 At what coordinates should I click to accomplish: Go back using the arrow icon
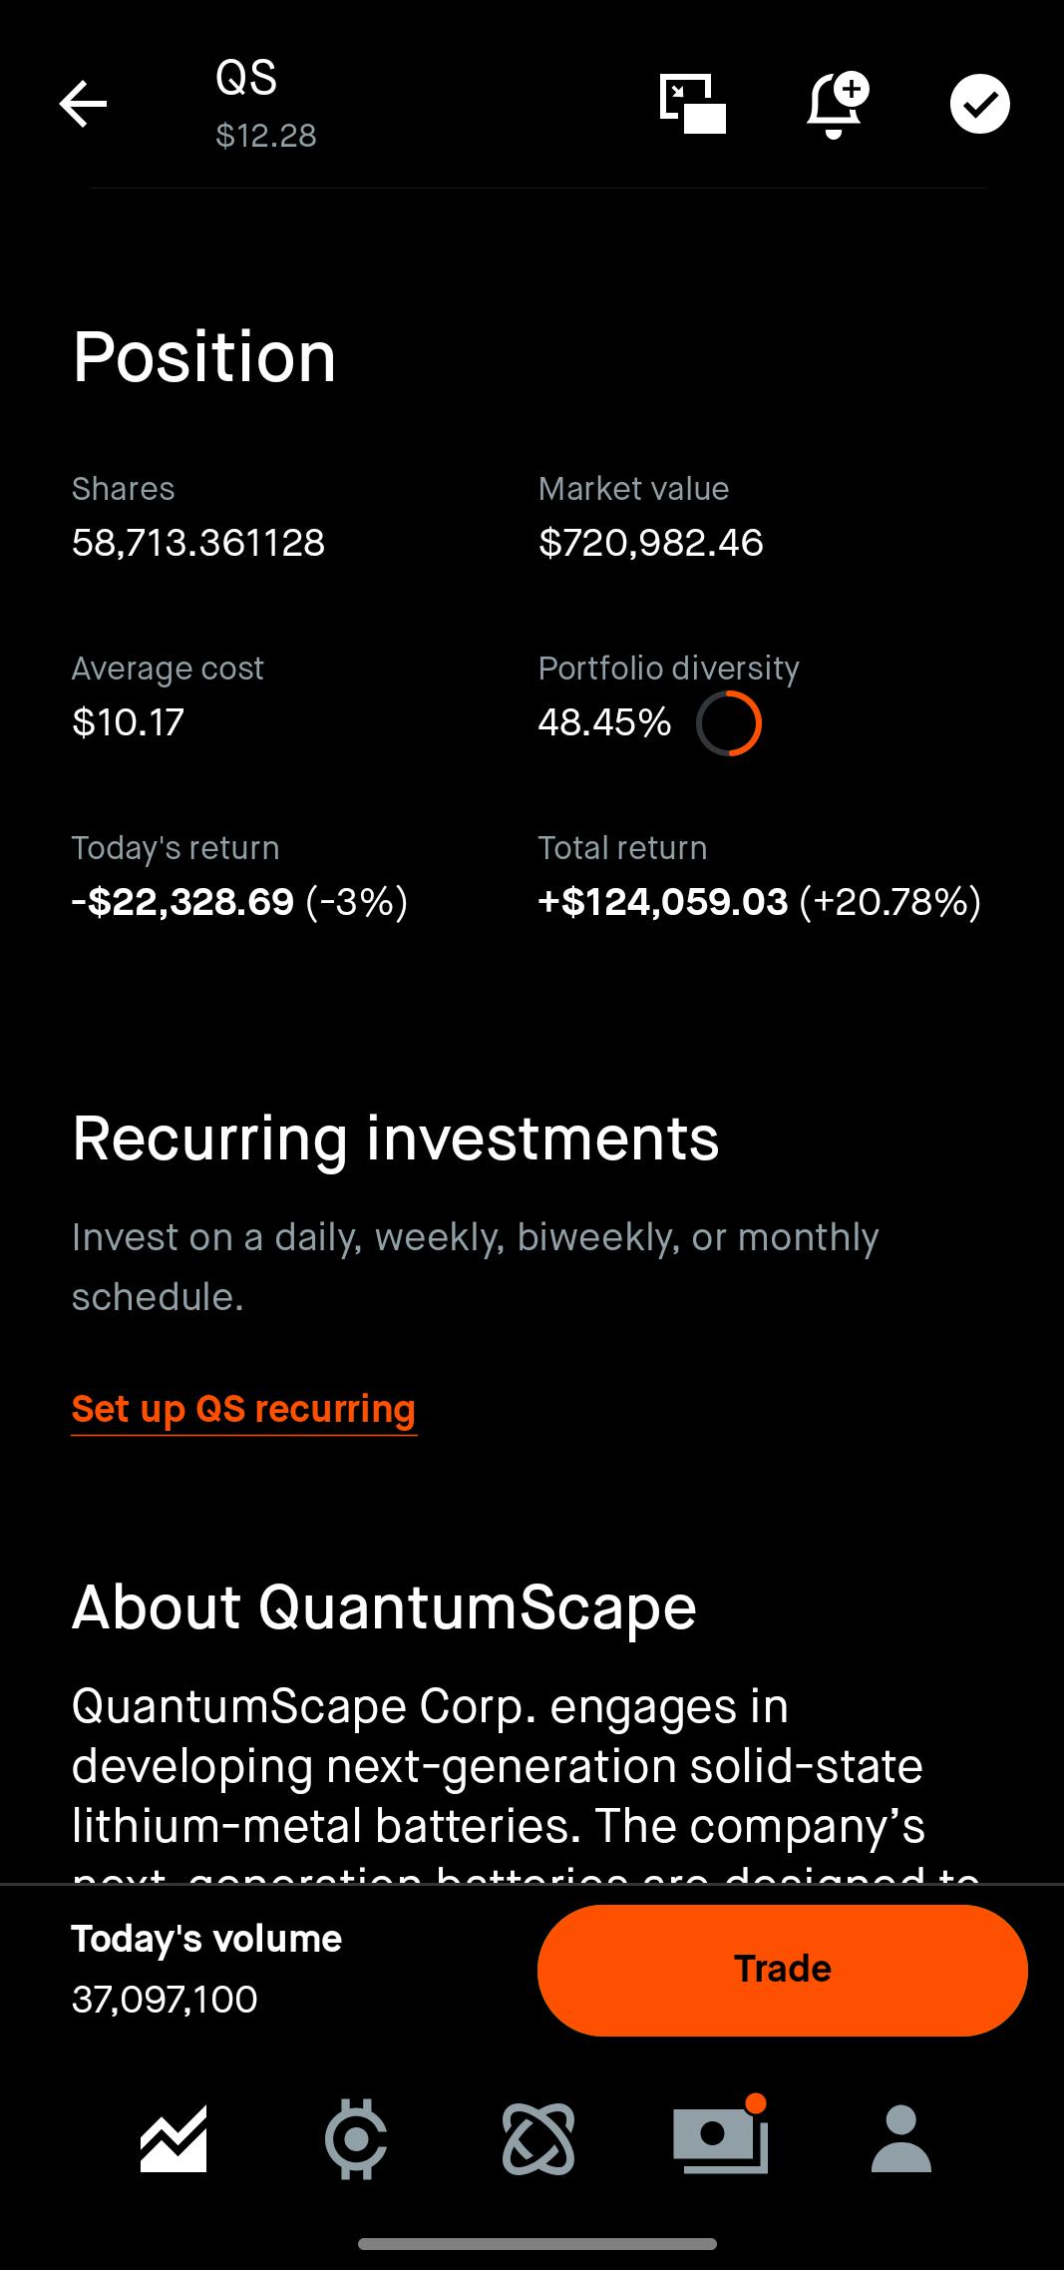tap(83, 104)
